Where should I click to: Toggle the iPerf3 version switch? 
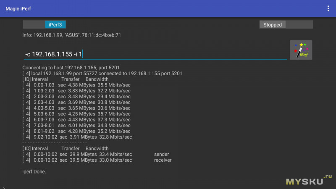(x=45, y=25)
